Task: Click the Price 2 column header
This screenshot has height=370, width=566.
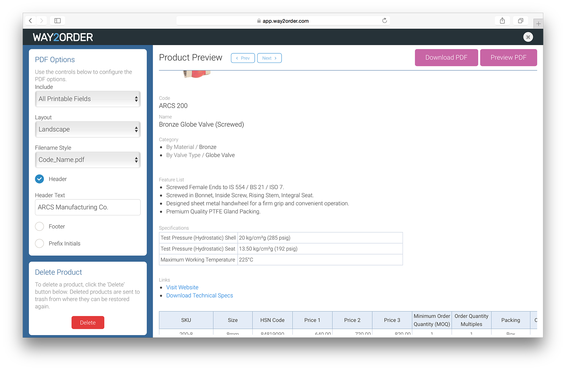Action: pos(352,320)
